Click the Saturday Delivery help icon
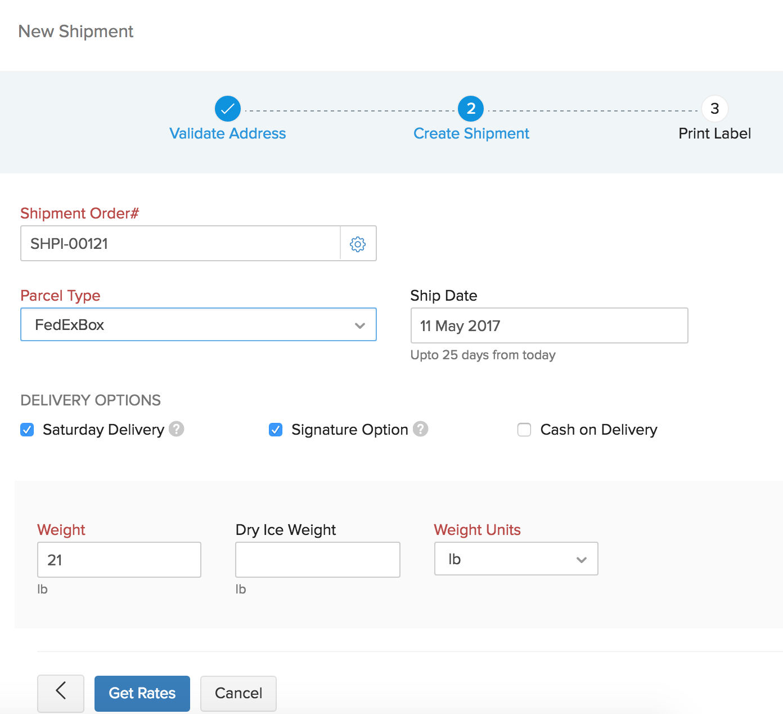The height and width of the screenshot is (714, 783). click(177, 429)
